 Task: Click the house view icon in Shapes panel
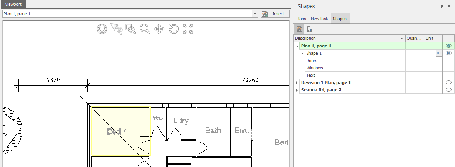[x=299, y=29]
